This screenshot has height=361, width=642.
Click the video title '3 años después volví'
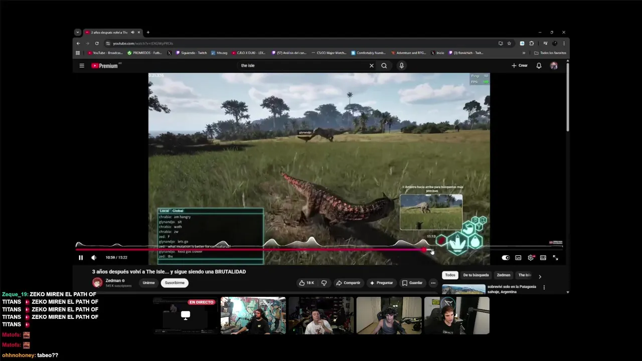point(169,272)
